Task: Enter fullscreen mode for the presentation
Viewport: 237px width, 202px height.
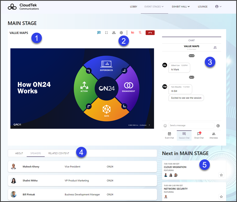Action: click(106, 33)
